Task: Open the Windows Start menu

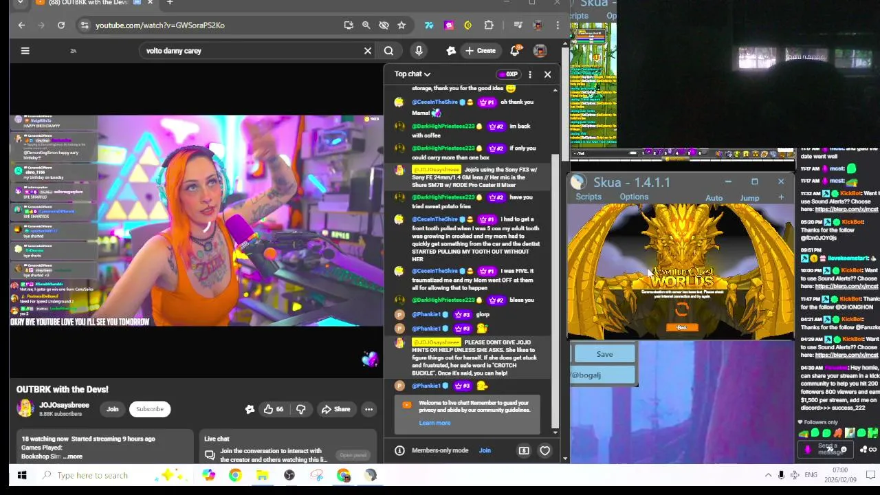Action: click(x=21, y=475)
